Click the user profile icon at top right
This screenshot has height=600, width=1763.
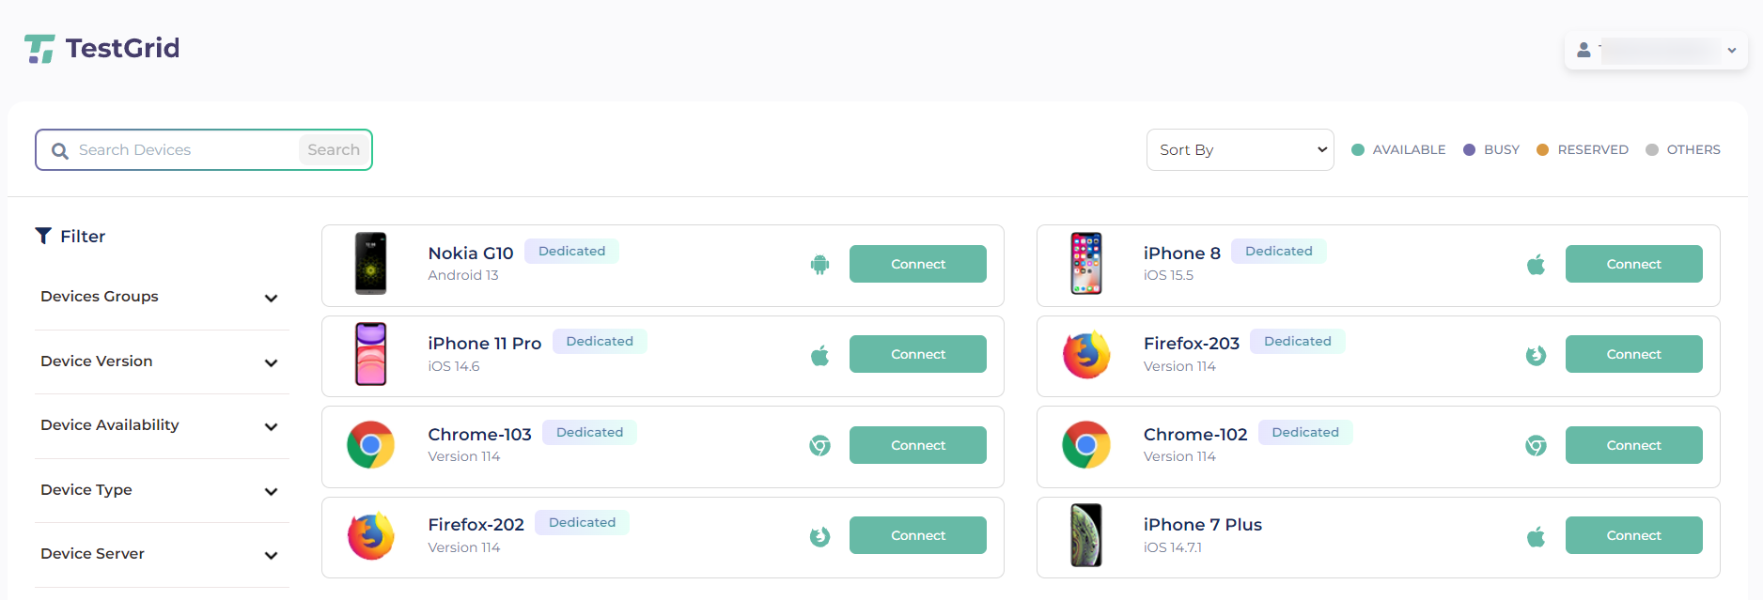coord(1584,50)
